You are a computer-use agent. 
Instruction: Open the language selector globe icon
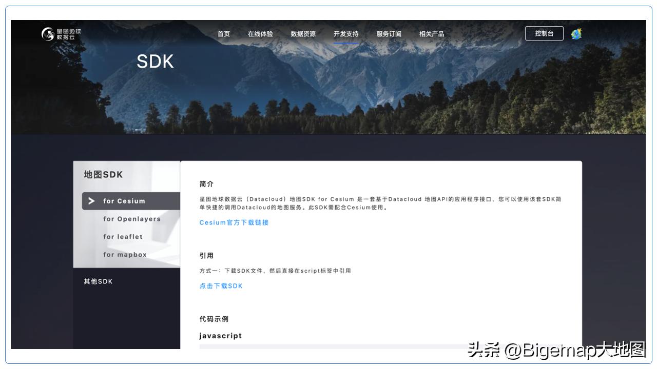tap(575, 33)
